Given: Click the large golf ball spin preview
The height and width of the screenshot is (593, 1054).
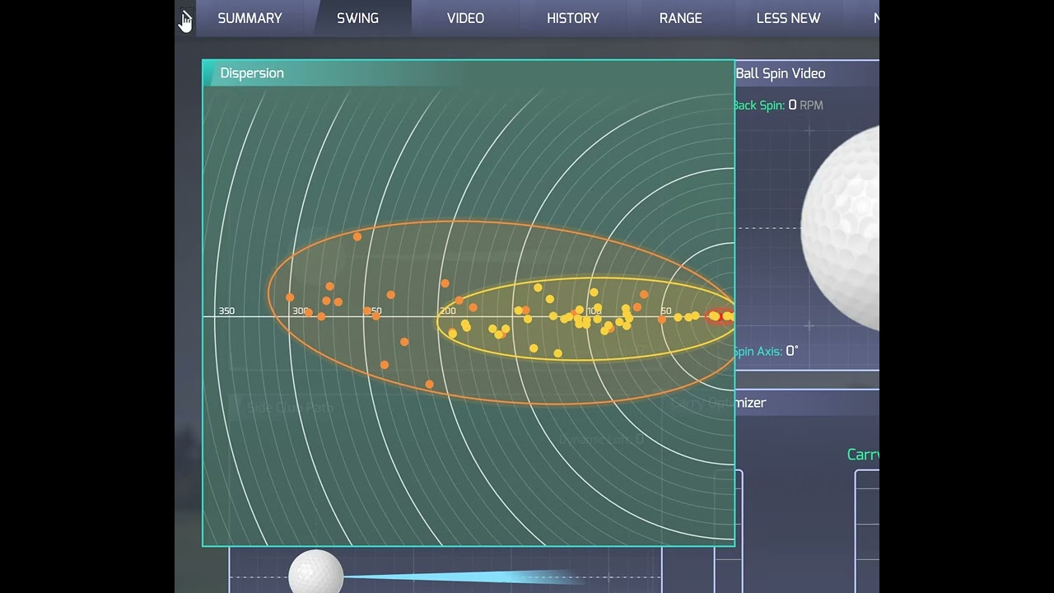Looking at the screenshot, I should coord(840,228).
